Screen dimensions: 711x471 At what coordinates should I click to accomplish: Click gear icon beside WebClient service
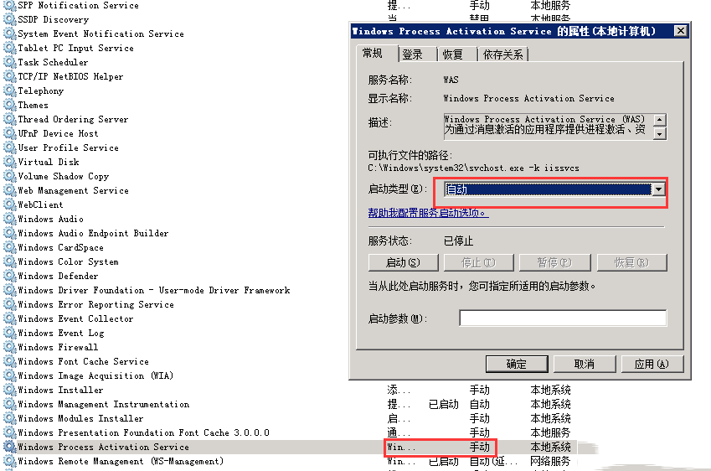pos(9,204)
